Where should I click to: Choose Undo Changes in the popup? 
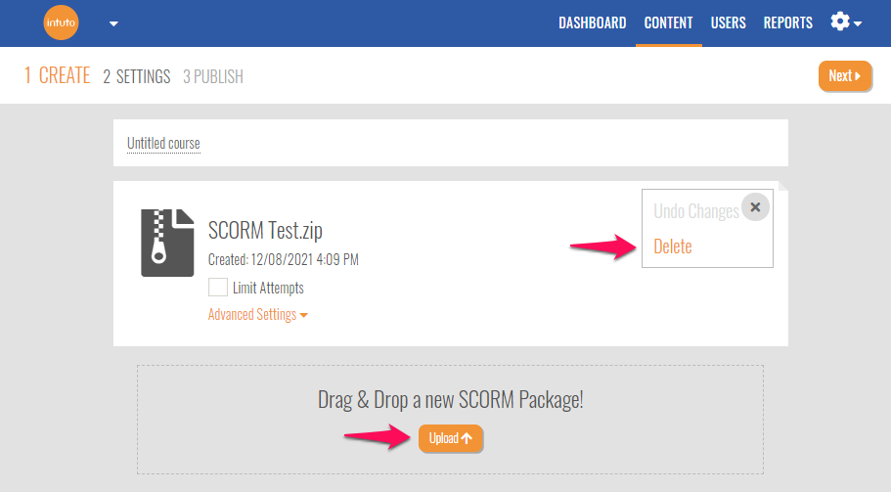click(695, 211)
